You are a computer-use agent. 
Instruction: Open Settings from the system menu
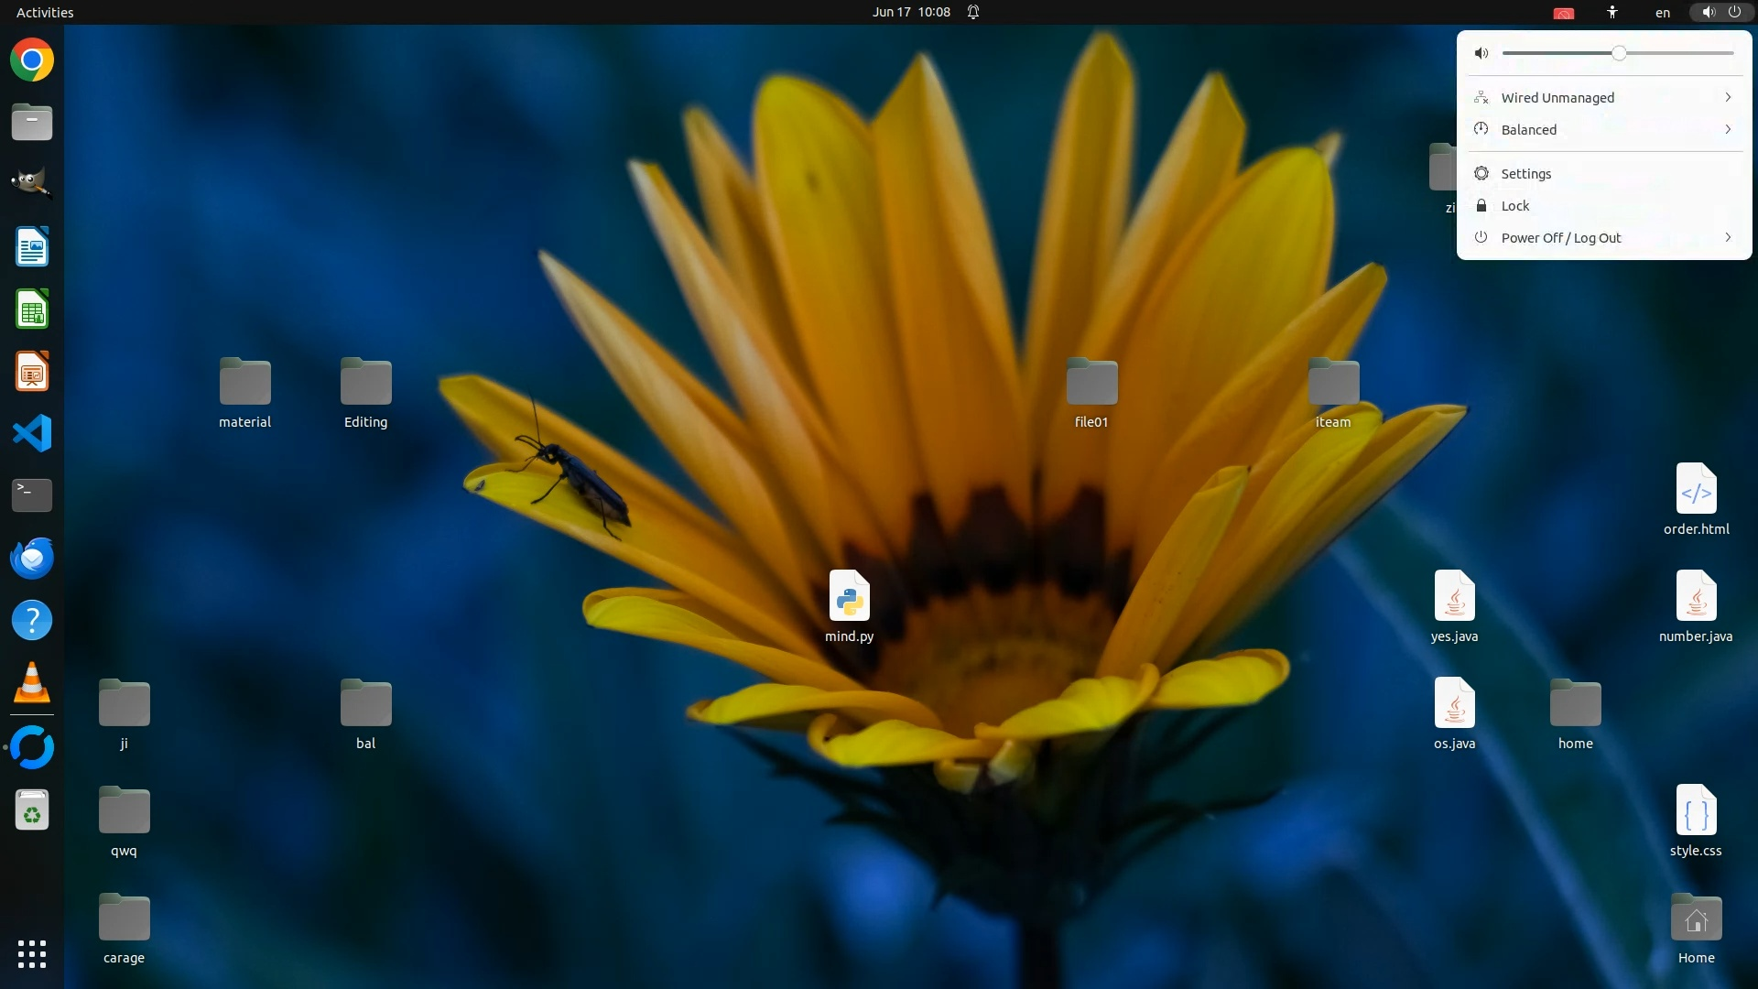[x=1526, y=174]
